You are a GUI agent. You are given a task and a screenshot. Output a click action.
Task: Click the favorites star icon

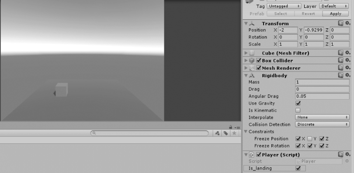[234, 133]
